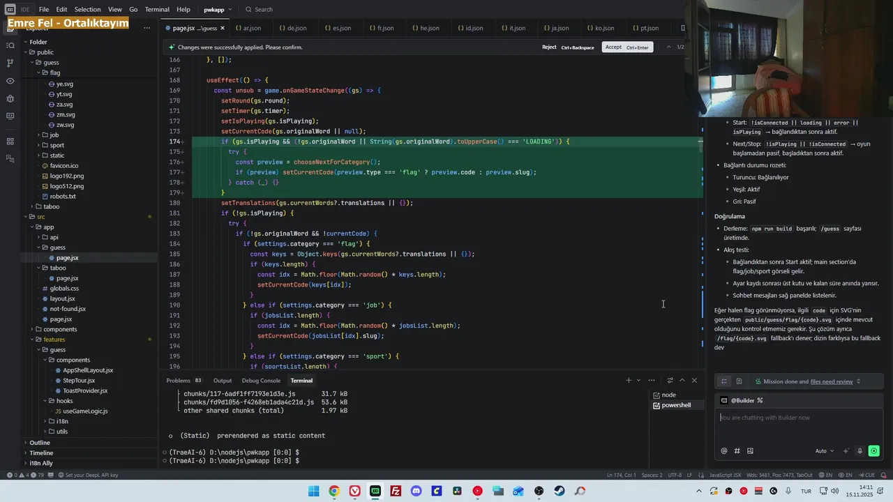Close the page.jsx editor tab

(x=223, y=28)
